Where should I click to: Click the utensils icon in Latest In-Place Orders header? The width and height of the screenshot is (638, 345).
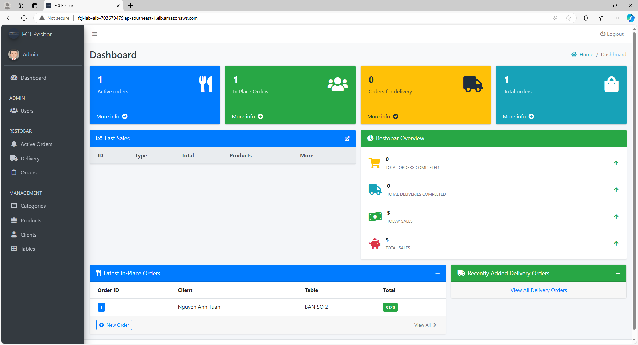[99, 273]
